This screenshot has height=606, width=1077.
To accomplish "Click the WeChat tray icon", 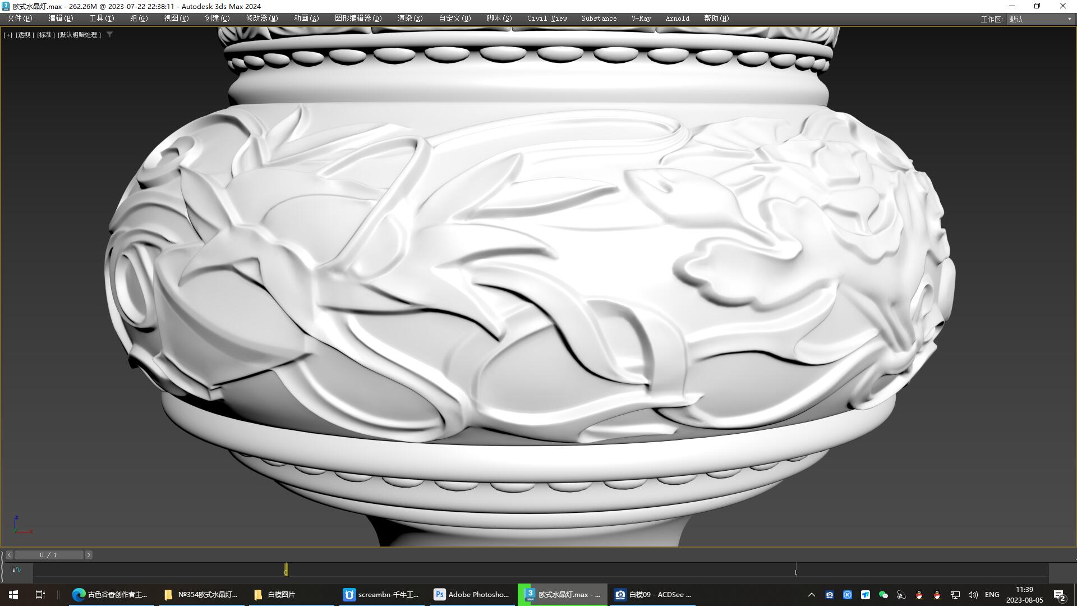I will [x=883, y=595].
